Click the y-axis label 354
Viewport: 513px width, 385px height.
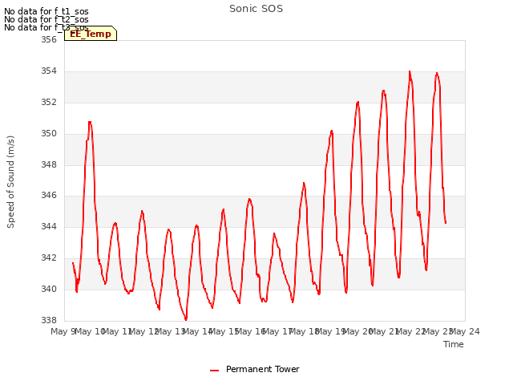pos(49,71)
